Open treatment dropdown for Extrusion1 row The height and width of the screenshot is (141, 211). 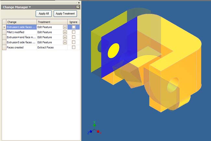(65, 27)
